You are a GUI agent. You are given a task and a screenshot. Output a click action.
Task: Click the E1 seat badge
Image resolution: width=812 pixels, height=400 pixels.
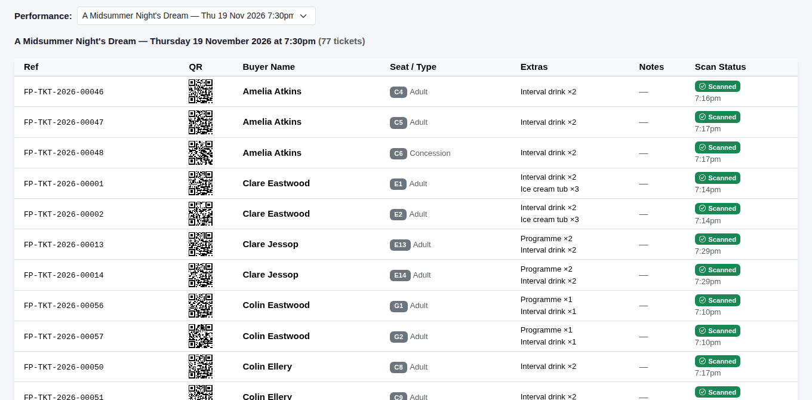coord(398,184)
